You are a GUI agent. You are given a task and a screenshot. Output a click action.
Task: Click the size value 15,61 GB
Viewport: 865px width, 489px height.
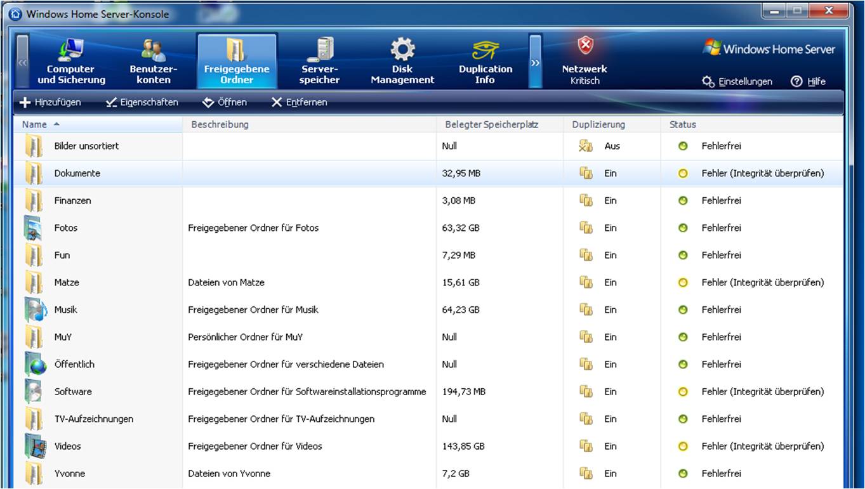(461, 282)
